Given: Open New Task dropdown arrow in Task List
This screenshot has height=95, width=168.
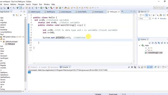Looking at the screenshot, I should click(x=143, y=15).
